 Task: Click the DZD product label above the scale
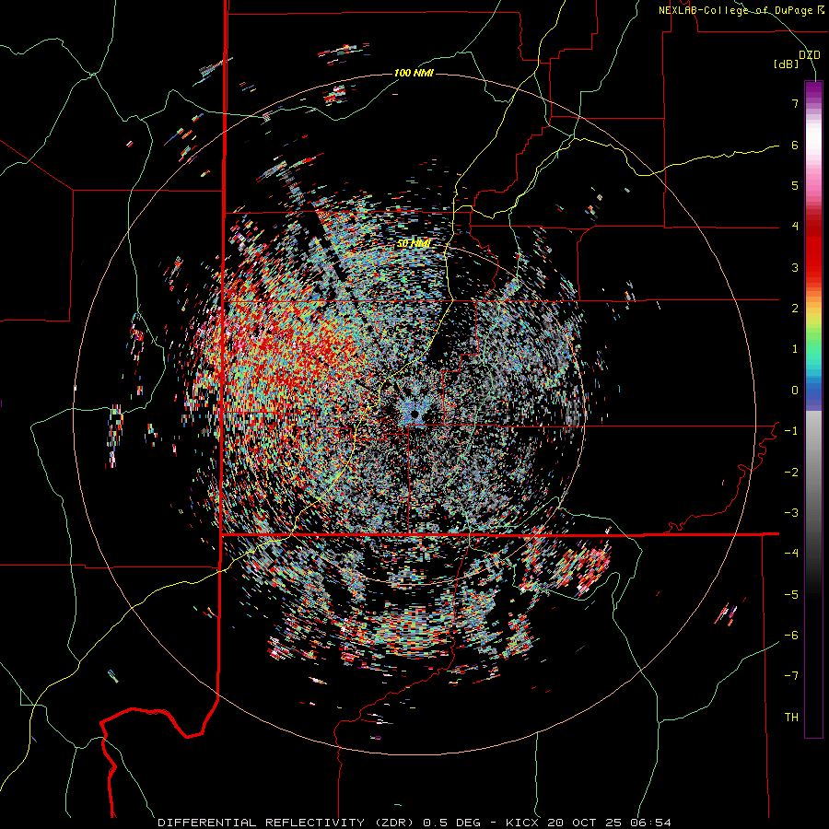(x=809, y=55)
